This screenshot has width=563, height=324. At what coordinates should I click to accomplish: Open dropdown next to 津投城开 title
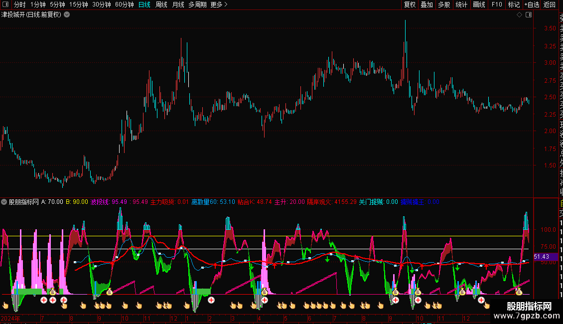(x=67, y=15)
